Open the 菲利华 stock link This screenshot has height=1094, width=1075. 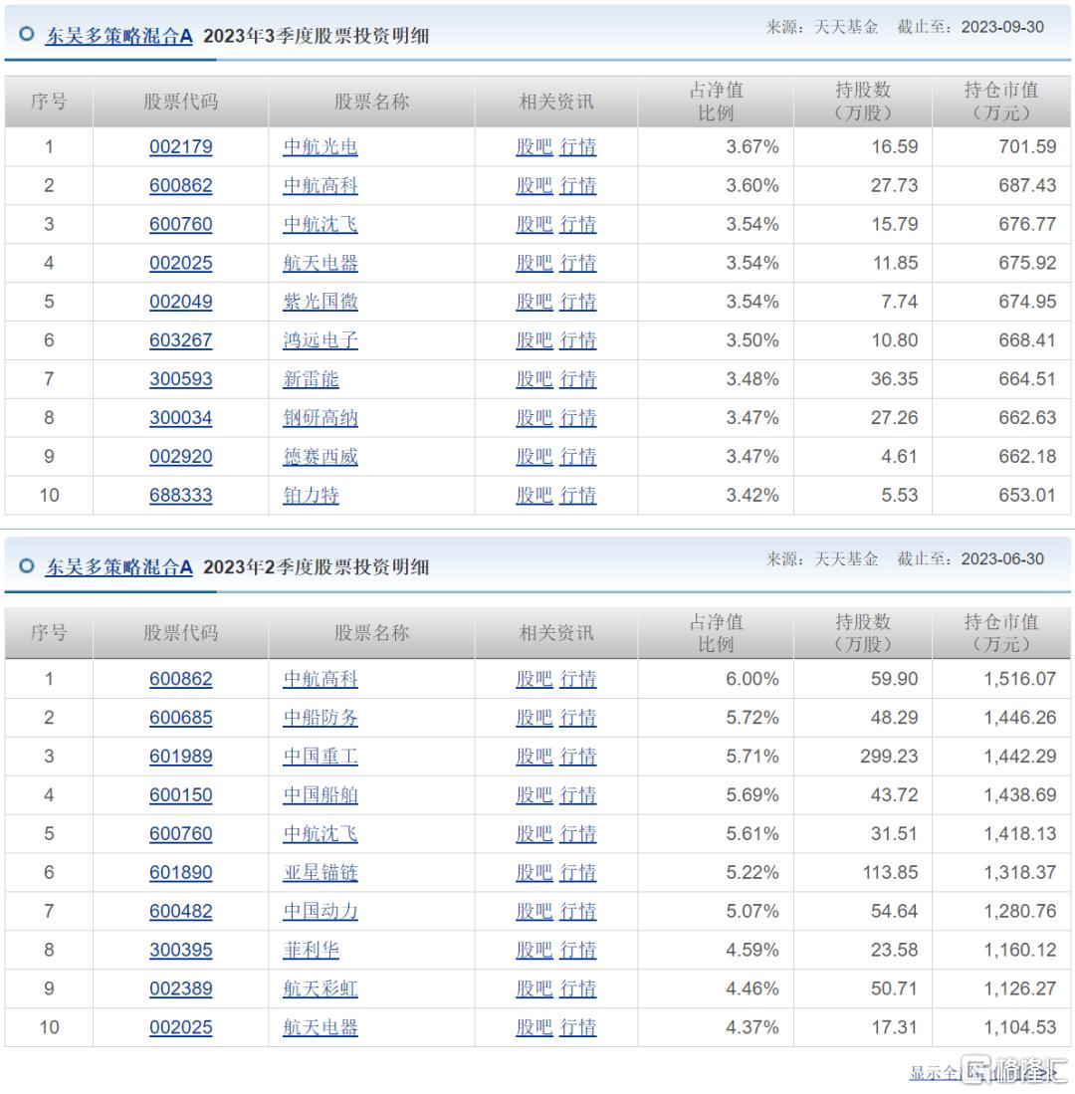(x=311, y=951)
